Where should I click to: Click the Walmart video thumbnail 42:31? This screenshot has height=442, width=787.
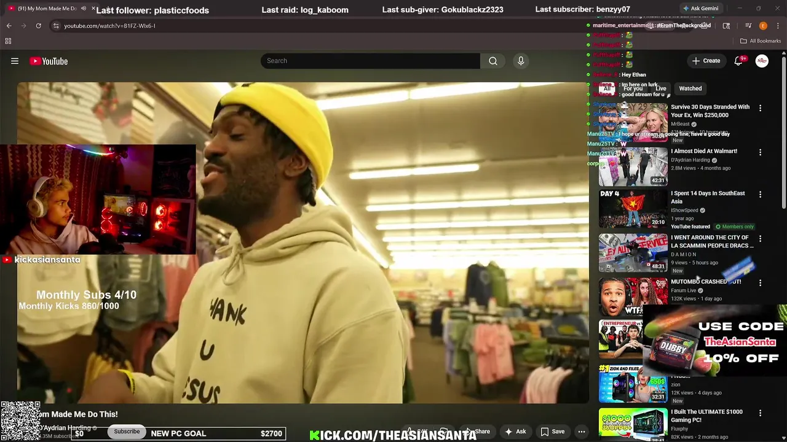point(633,166)
